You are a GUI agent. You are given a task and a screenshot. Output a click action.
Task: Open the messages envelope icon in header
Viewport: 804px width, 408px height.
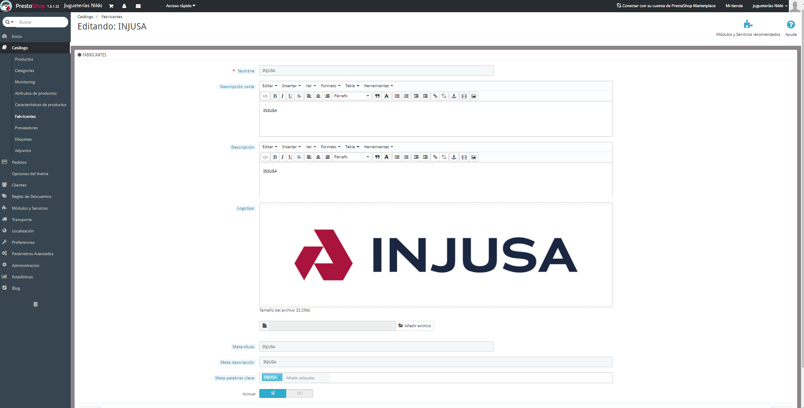click(x=138, y=6)
